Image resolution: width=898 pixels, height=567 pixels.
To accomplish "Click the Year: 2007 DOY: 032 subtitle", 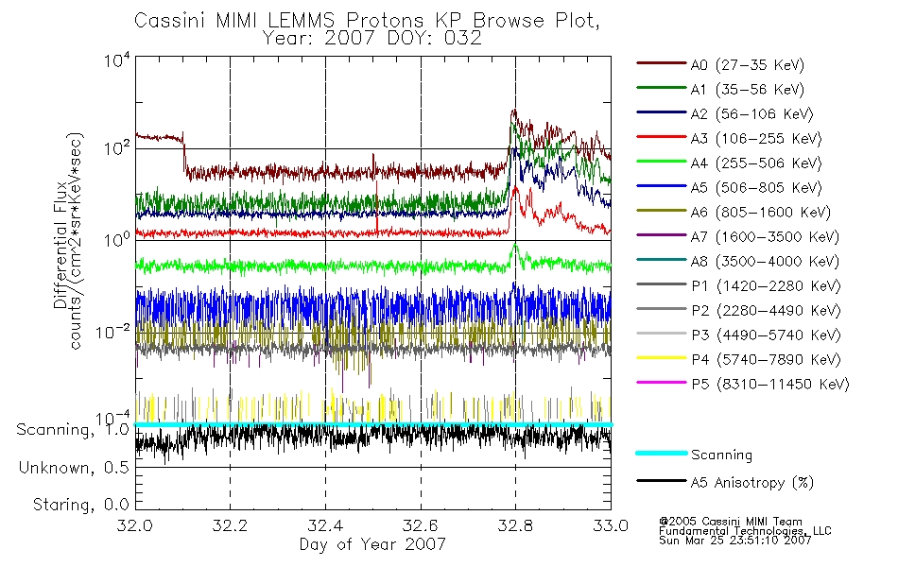I will (x=372, y=39).
